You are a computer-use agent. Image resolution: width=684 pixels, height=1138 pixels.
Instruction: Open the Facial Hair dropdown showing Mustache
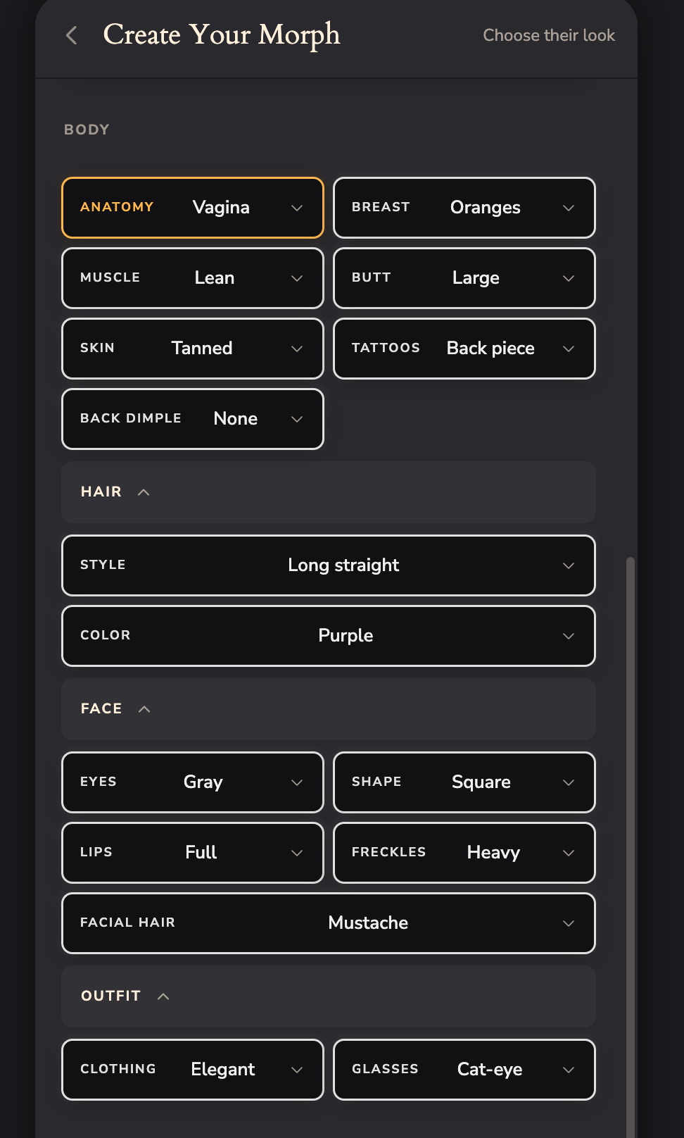[x=329, y=923]
